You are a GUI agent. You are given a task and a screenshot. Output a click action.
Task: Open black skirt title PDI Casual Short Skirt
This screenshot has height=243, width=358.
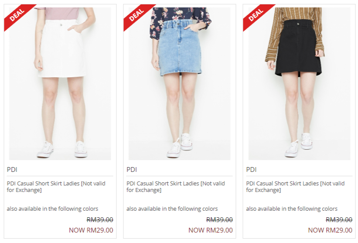coord(296,187)
